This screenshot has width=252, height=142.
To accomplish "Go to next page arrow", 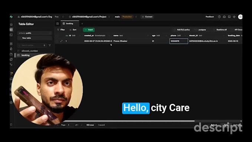I will (x=82, y=125).
